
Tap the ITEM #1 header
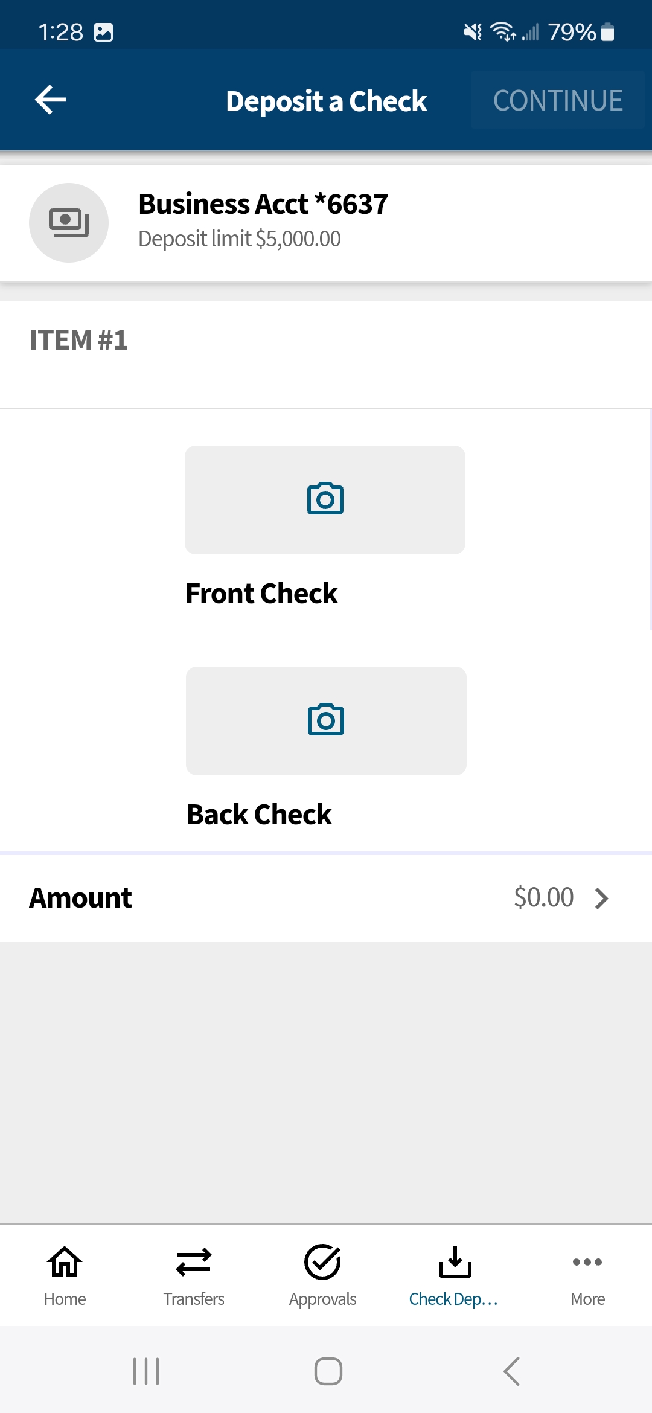click(79, 340)
